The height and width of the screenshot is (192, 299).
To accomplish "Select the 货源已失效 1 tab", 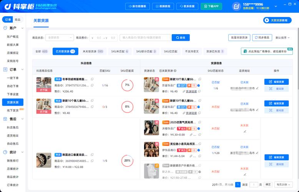I will pyautogui.click(x=215, y=51).
